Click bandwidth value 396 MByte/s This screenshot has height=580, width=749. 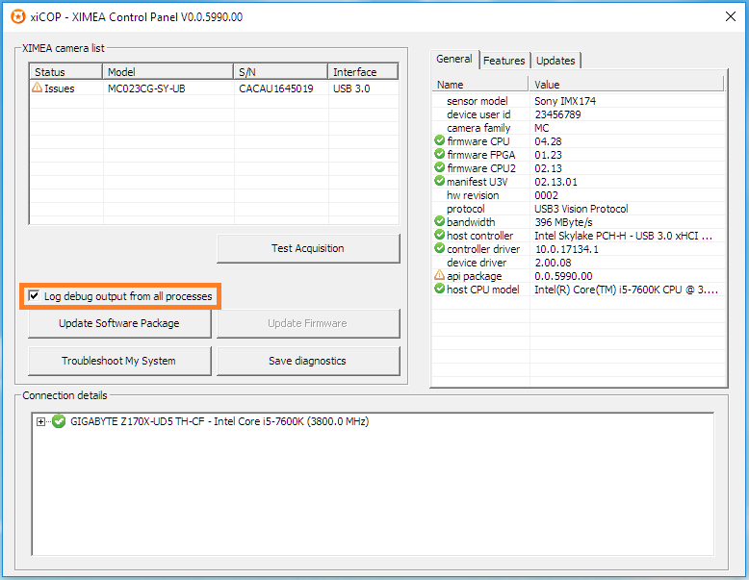click(x=563, y=222)
